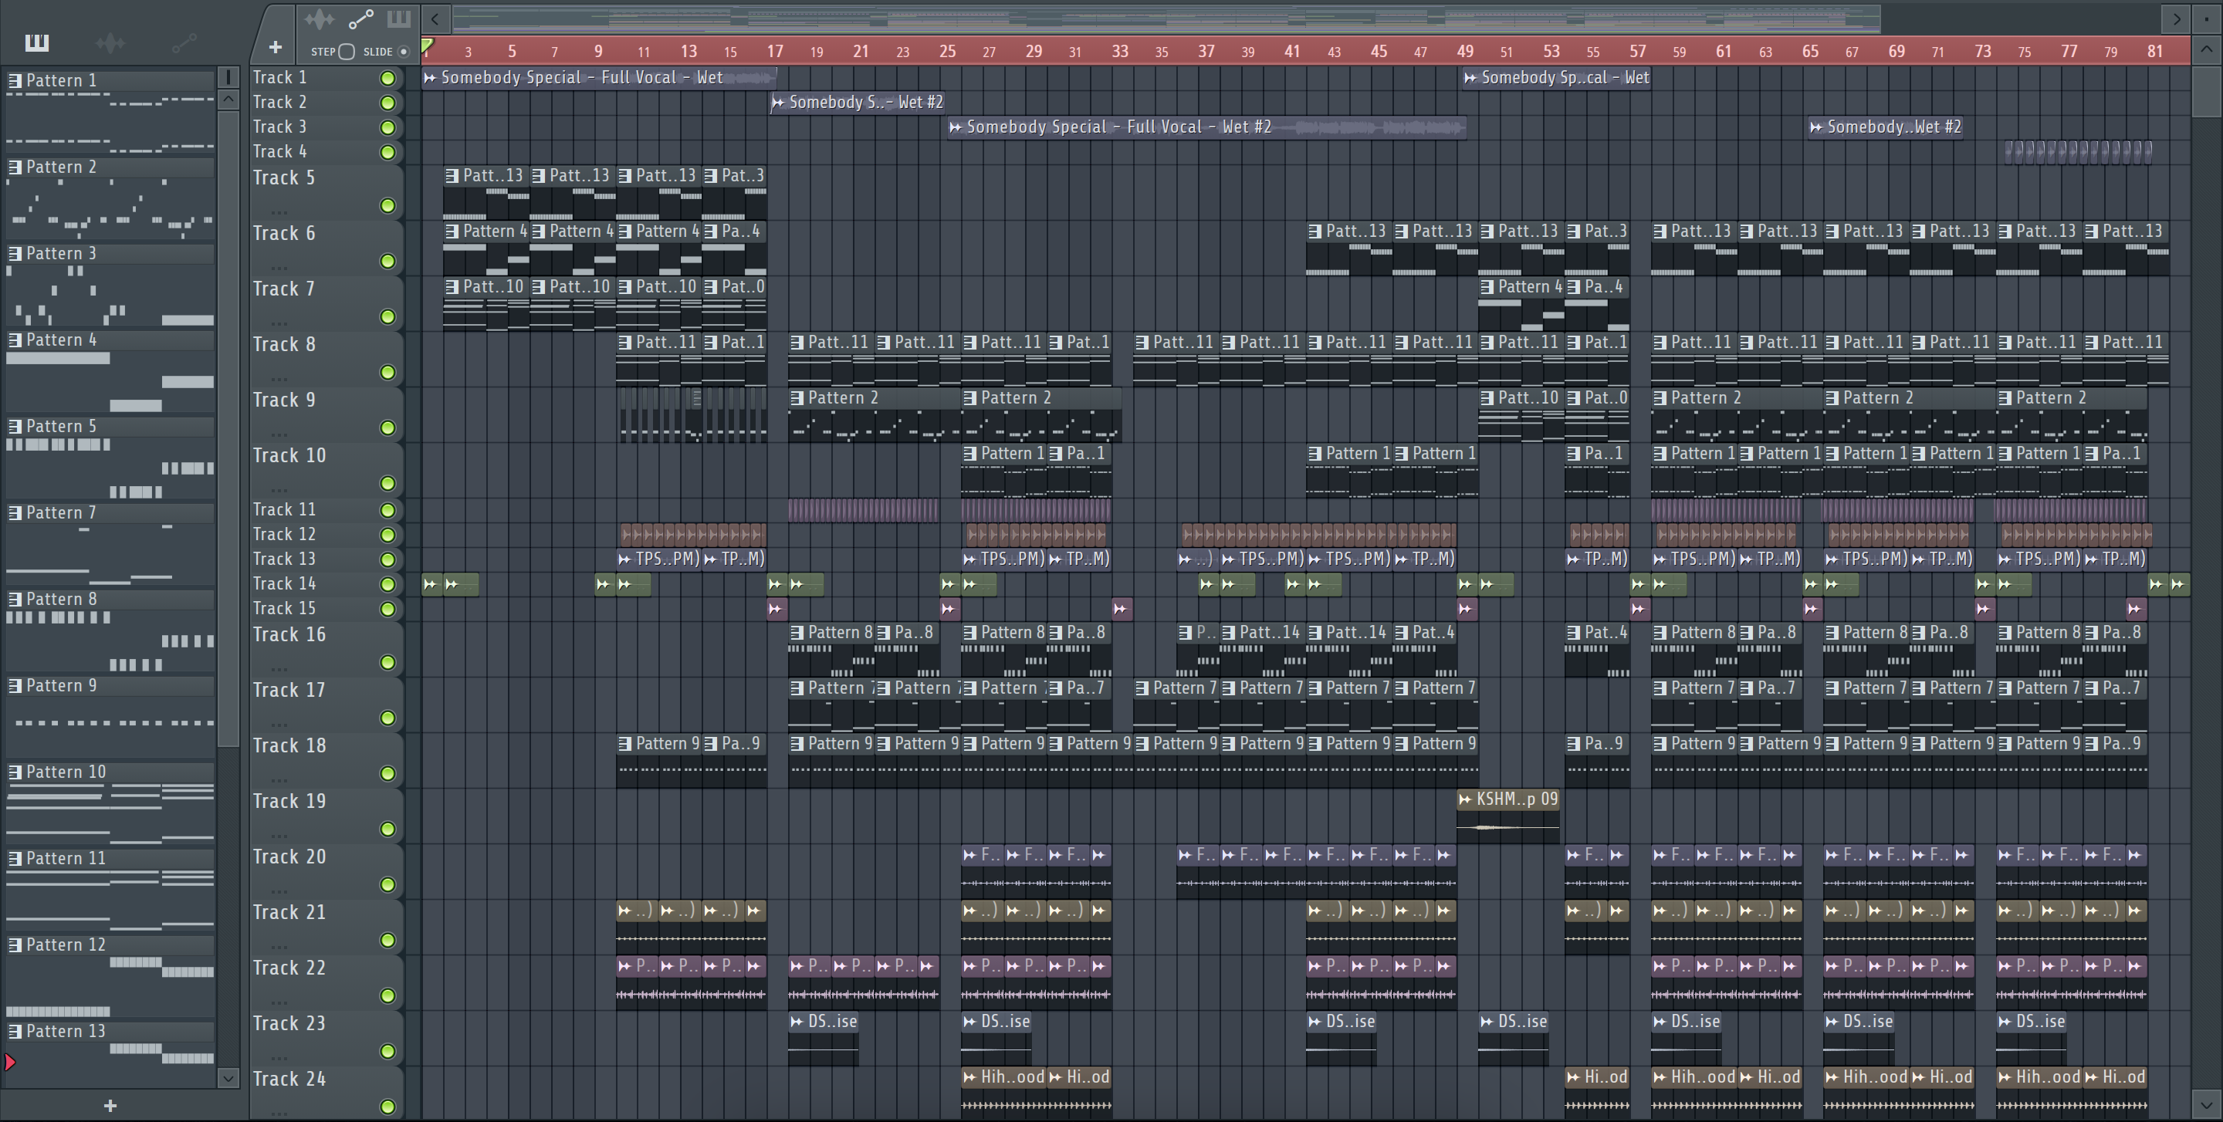Image resolution: width=2223 pixels, height=1122 pixels.
Task: Click the picker panel scroll down arrow
Action: click(228, 1078)
